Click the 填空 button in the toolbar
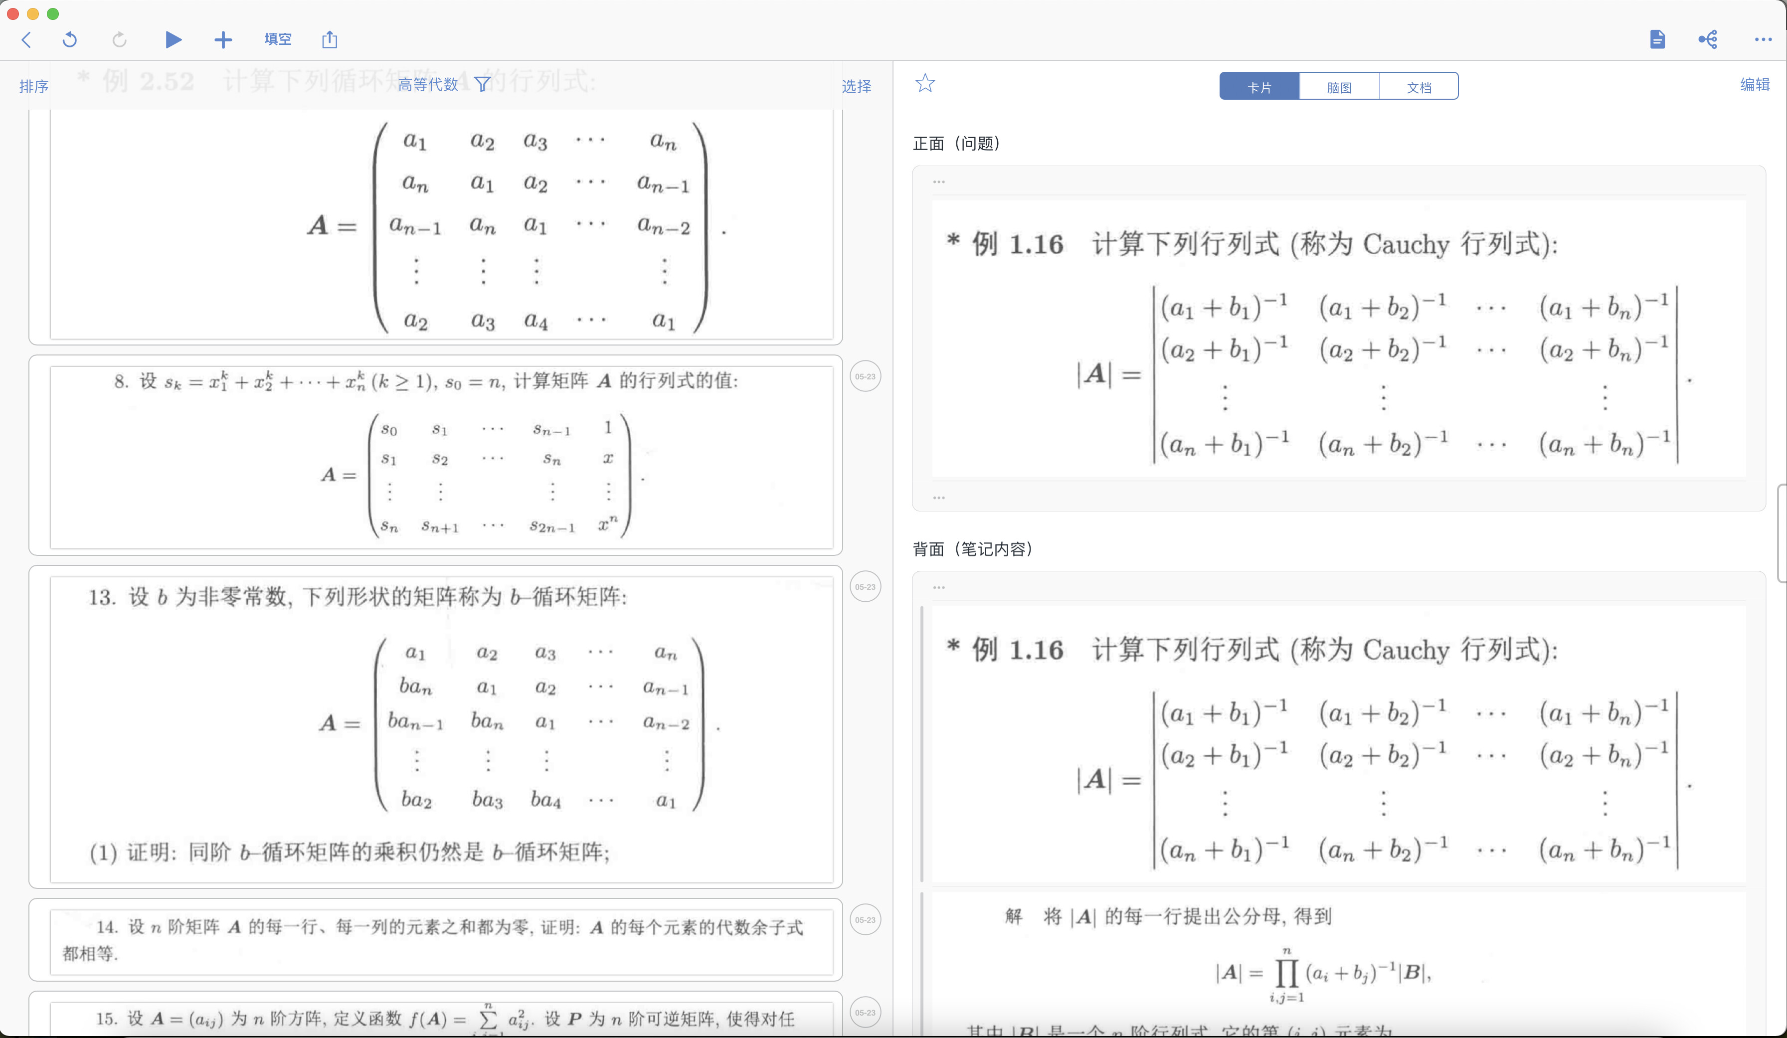This screenshot has height=1038, width=1787. 278,40
